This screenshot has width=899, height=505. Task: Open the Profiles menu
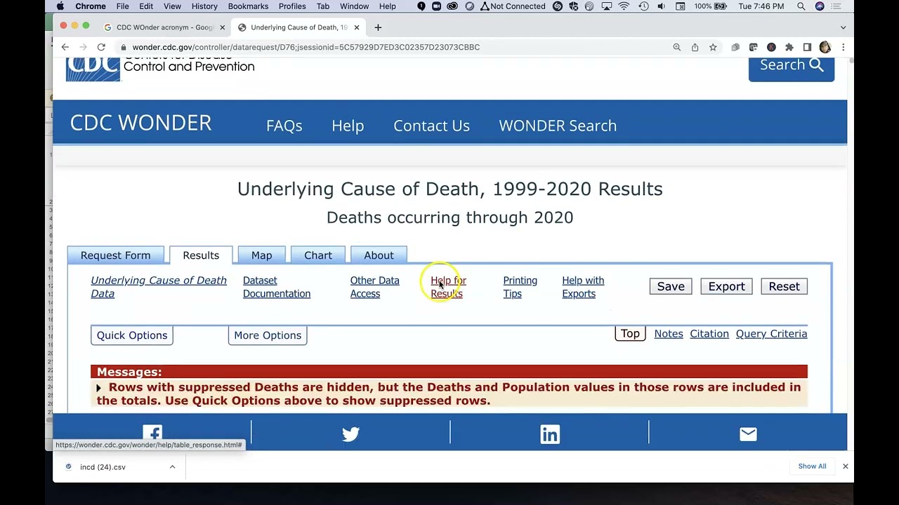click(x=292, y=6)
